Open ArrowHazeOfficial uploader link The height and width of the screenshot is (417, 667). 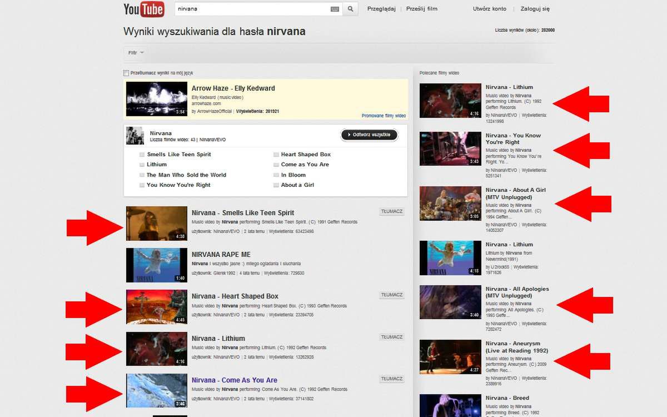pos(214,111)
